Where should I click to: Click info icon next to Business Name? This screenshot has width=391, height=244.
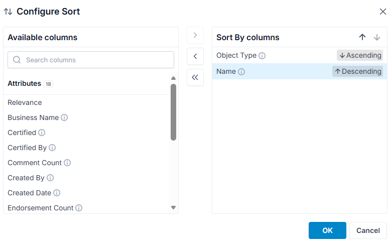pos(64,117)
